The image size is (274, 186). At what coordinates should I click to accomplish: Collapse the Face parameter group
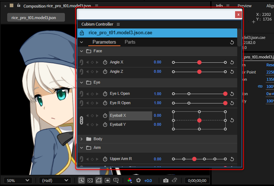click(81, 51)
